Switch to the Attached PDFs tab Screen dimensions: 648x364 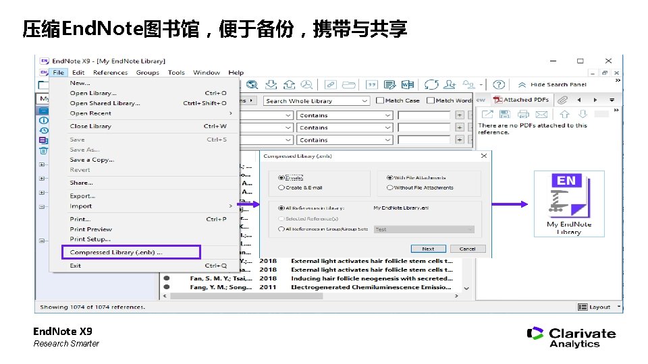point(522,100)
